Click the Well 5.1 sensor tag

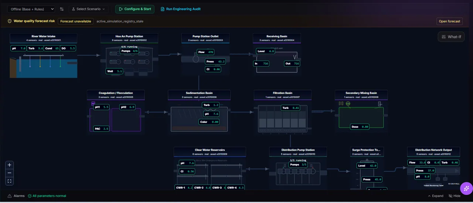(x=114, y=71)
